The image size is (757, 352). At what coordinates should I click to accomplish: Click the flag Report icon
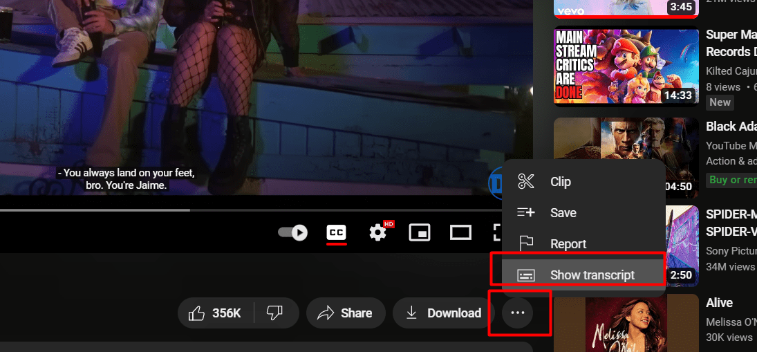525,243
